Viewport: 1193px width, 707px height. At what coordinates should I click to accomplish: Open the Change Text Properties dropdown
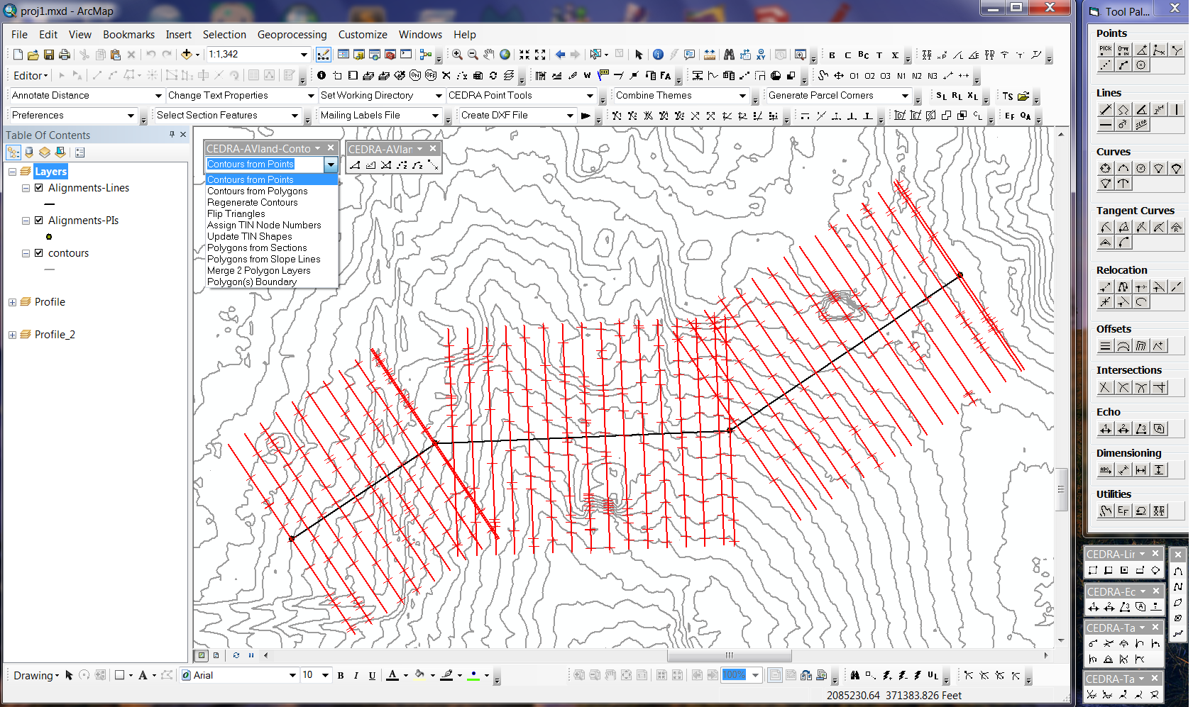pos(310,95)
